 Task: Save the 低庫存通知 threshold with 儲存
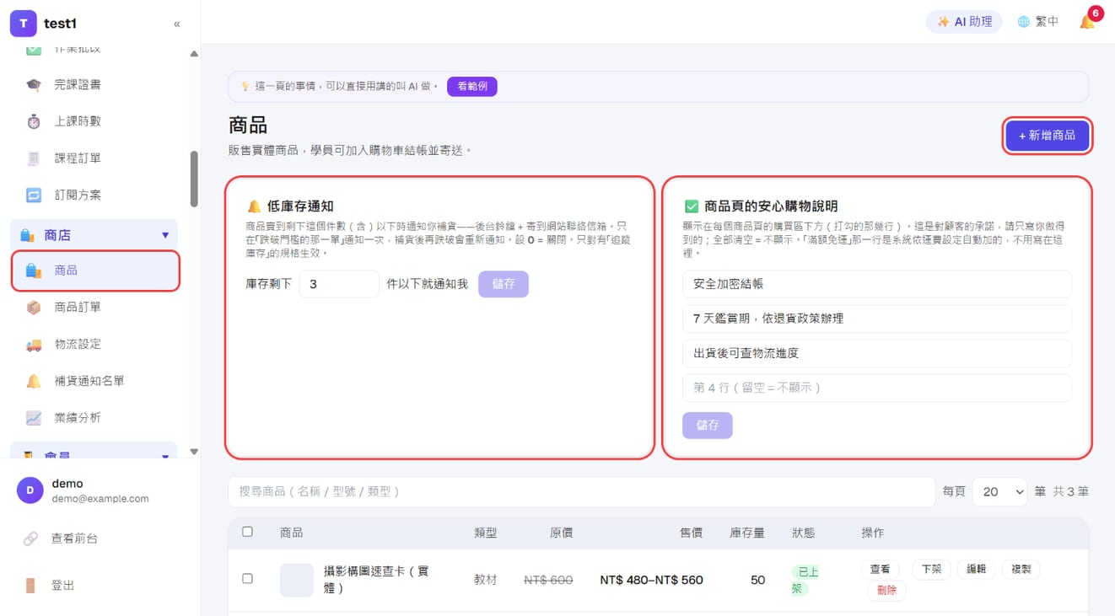click(x=504, y=284)
